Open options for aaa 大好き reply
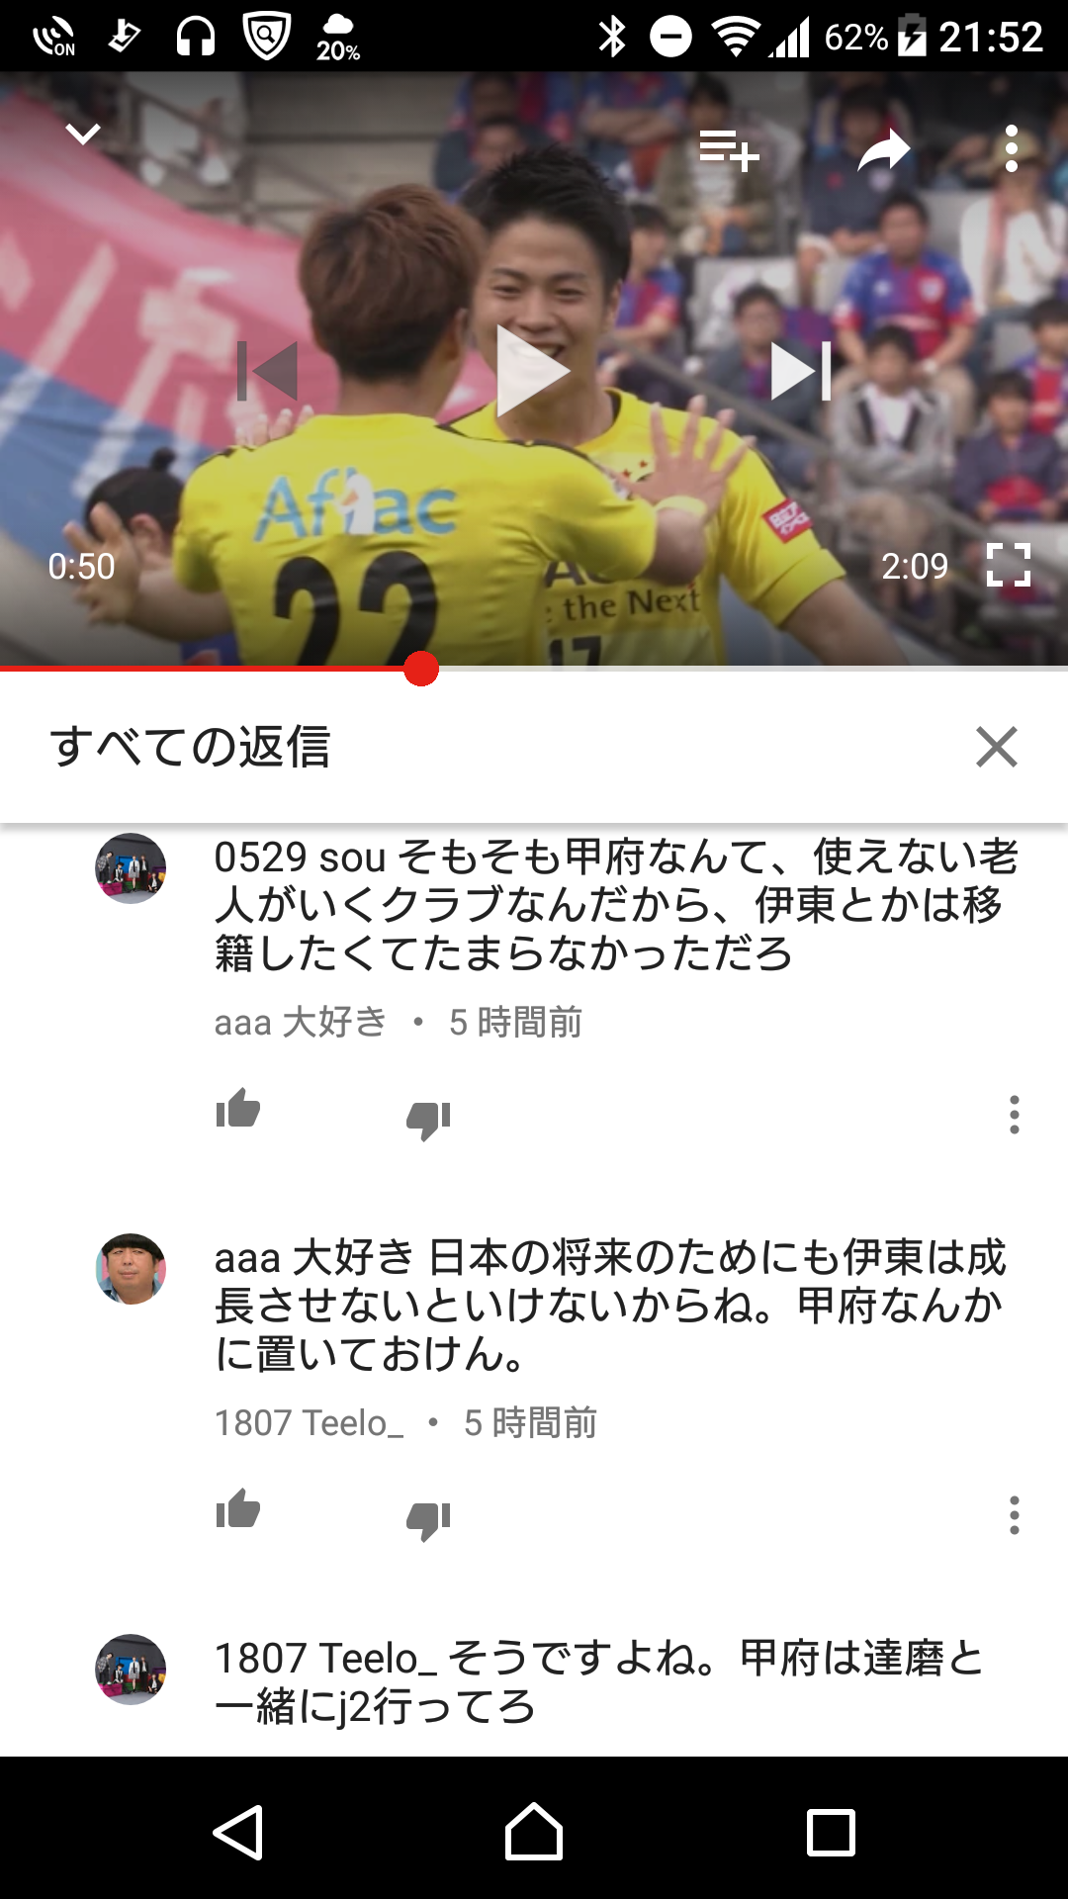 click(1014, 1115)
